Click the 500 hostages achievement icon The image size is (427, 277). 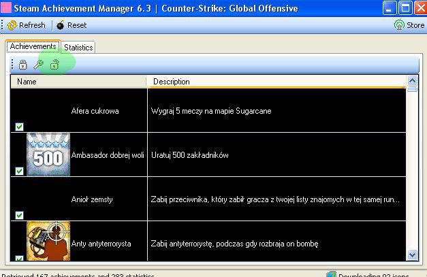(x=48, y=154)
